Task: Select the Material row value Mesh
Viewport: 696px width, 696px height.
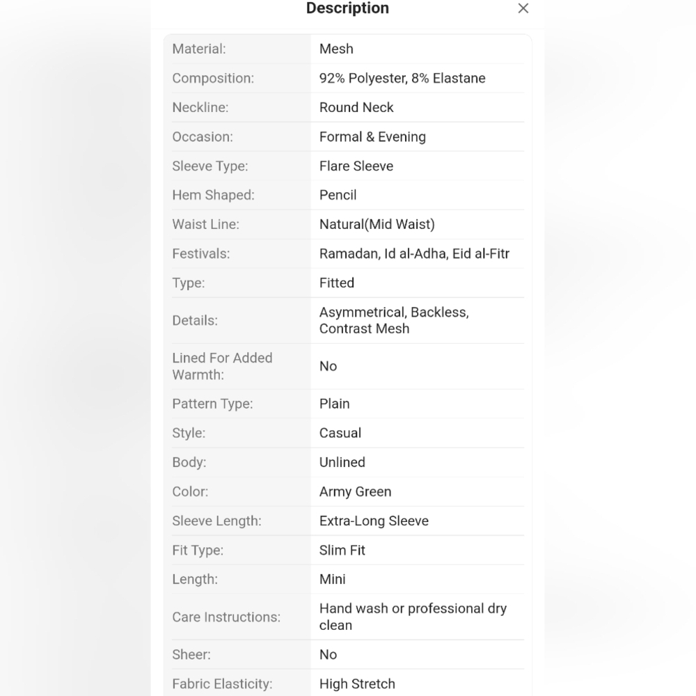Action: 336,49
